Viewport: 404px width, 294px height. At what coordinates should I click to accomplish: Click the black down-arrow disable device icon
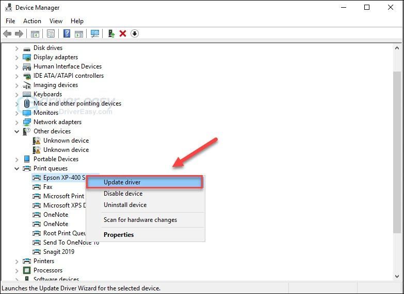click(x=135, y=33)
